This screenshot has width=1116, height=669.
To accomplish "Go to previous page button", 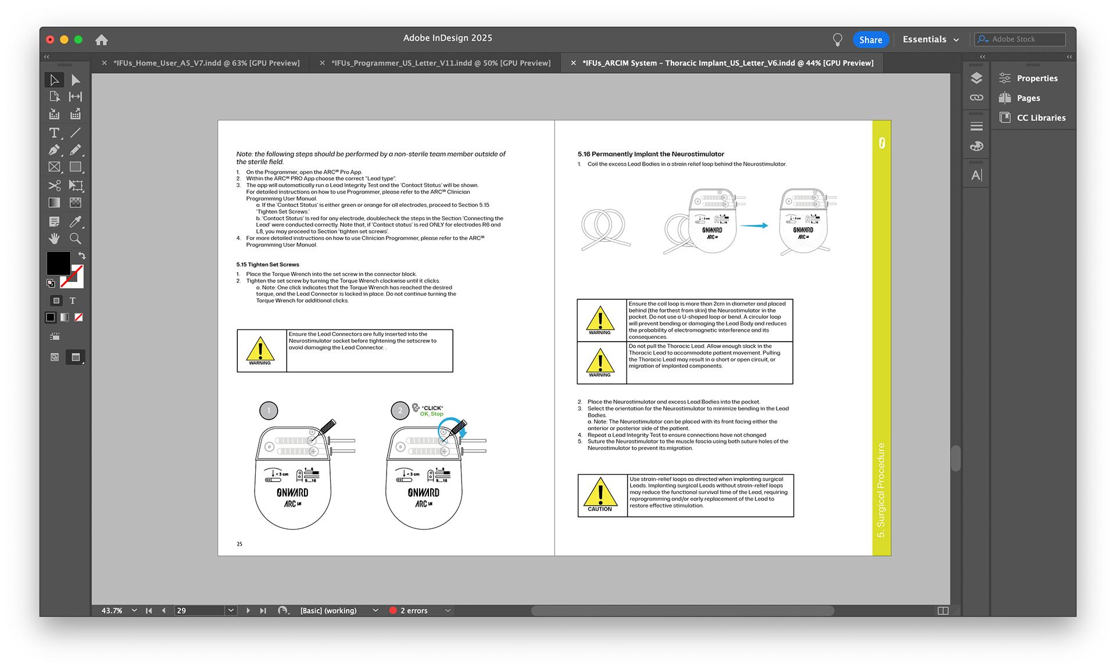I will (164, 610).
